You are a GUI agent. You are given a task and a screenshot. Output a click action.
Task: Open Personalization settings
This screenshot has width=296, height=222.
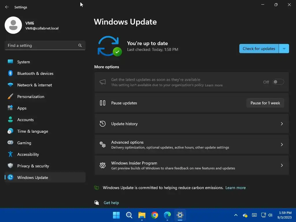45,96
